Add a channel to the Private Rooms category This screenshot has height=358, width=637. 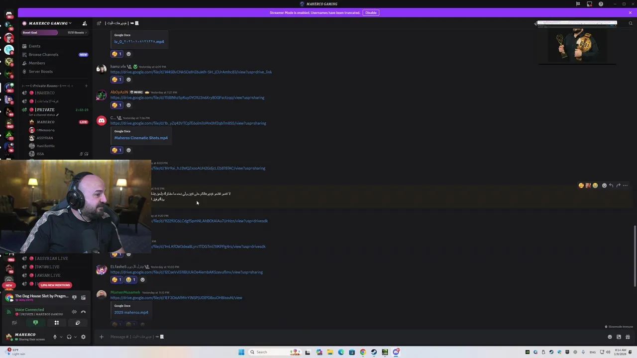(86, 86)
